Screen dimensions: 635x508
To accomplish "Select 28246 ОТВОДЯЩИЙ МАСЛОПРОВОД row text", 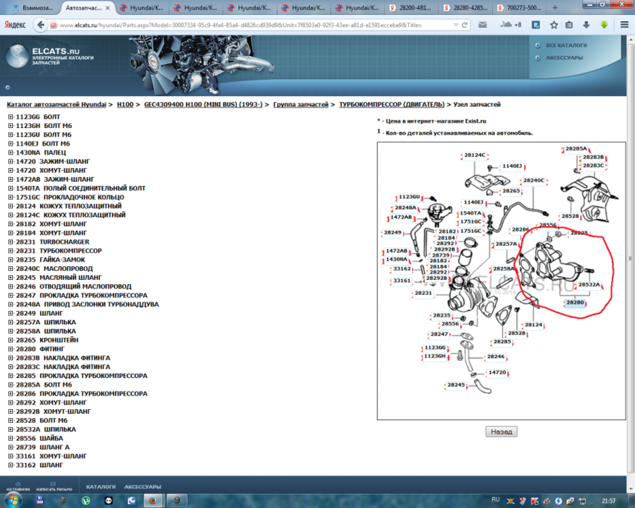I will click(73, 287).
